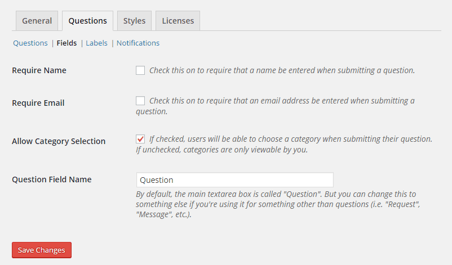452x265 pixels.
Task: Click the Allow Category Selection label
Action: coord(59,141)
